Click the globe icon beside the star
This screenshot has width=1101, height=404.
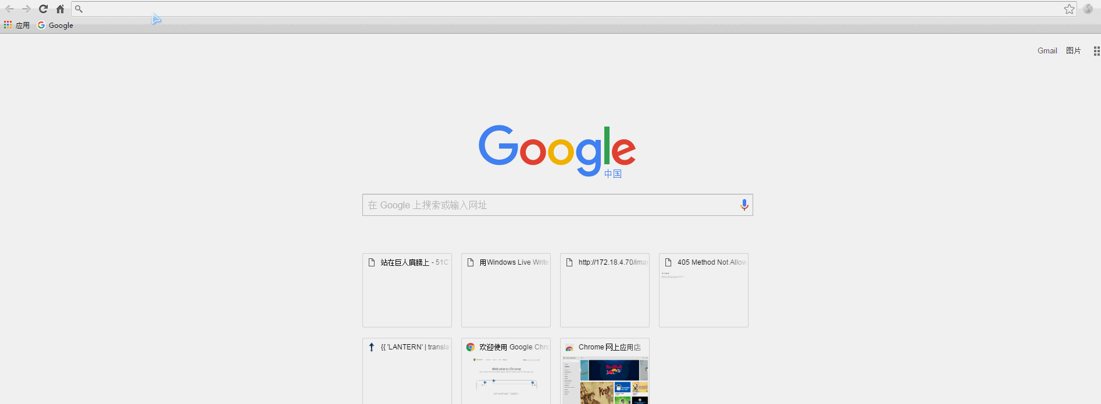click(x=1088, y=9)
